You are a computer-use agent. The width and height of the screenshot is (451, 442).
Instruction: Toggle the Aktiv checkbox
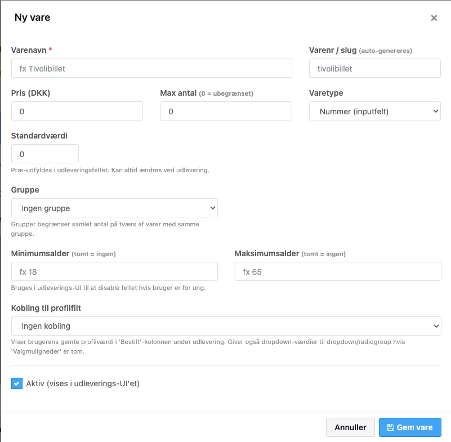coord(17,383)
